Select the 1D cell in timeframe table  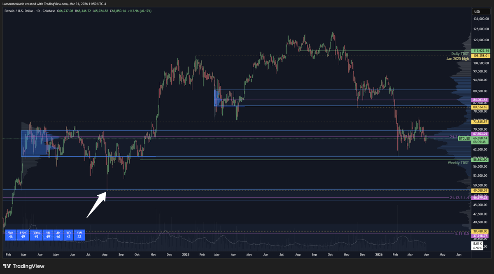(x=69, y=235)
